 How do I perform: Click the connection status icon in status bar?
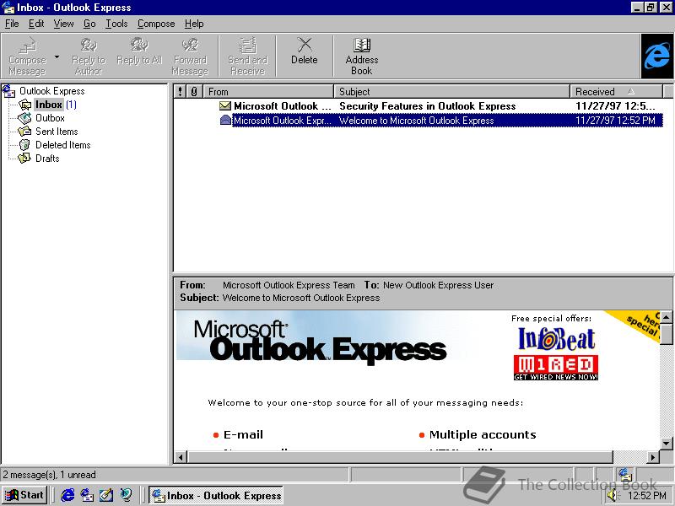[624, 474]
